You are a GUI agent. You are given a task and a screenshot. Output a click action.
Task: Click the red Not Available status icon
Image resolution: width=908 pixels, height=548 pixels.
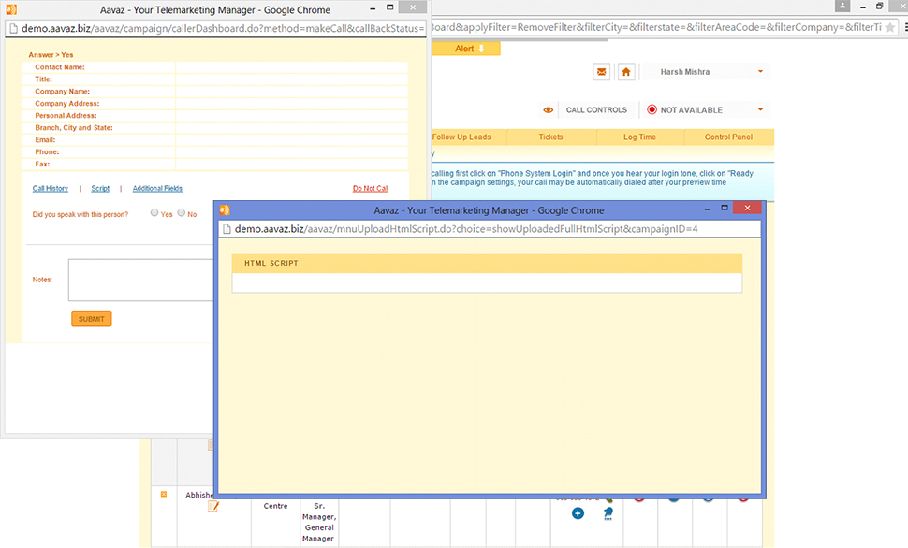click(x=652, y=109)
